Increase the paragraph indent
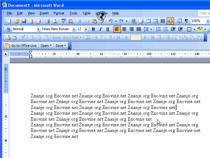Viewport: 210px width, 158px height. pyautogui.click(x=180, y=29)
